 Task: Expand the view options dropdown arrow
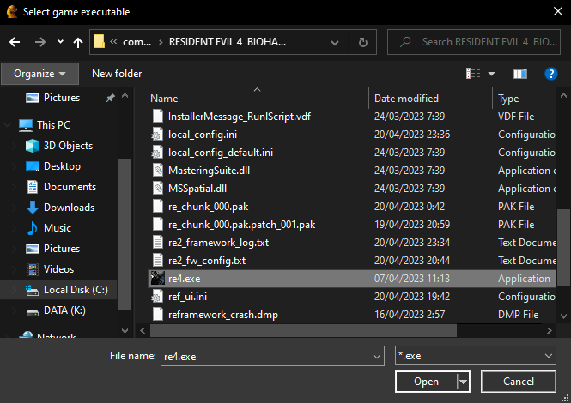click(491, 74)
